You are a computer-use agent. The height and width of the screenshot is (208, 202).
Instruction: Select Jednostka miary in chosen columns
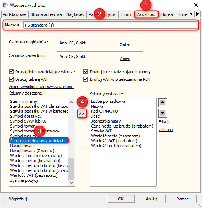coord(106,121)
